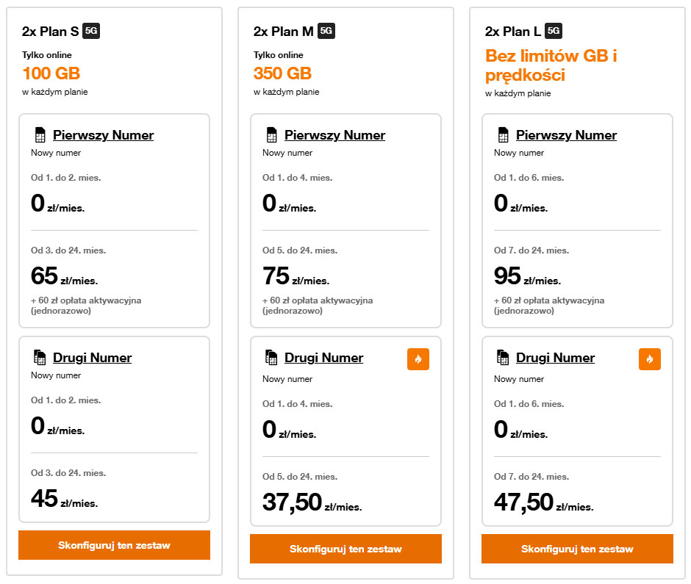Click the SIM card icon in Plan L Pierwszy Numer
The width and height of the screenshot is (691, 584).
click(x=503, y=135)
